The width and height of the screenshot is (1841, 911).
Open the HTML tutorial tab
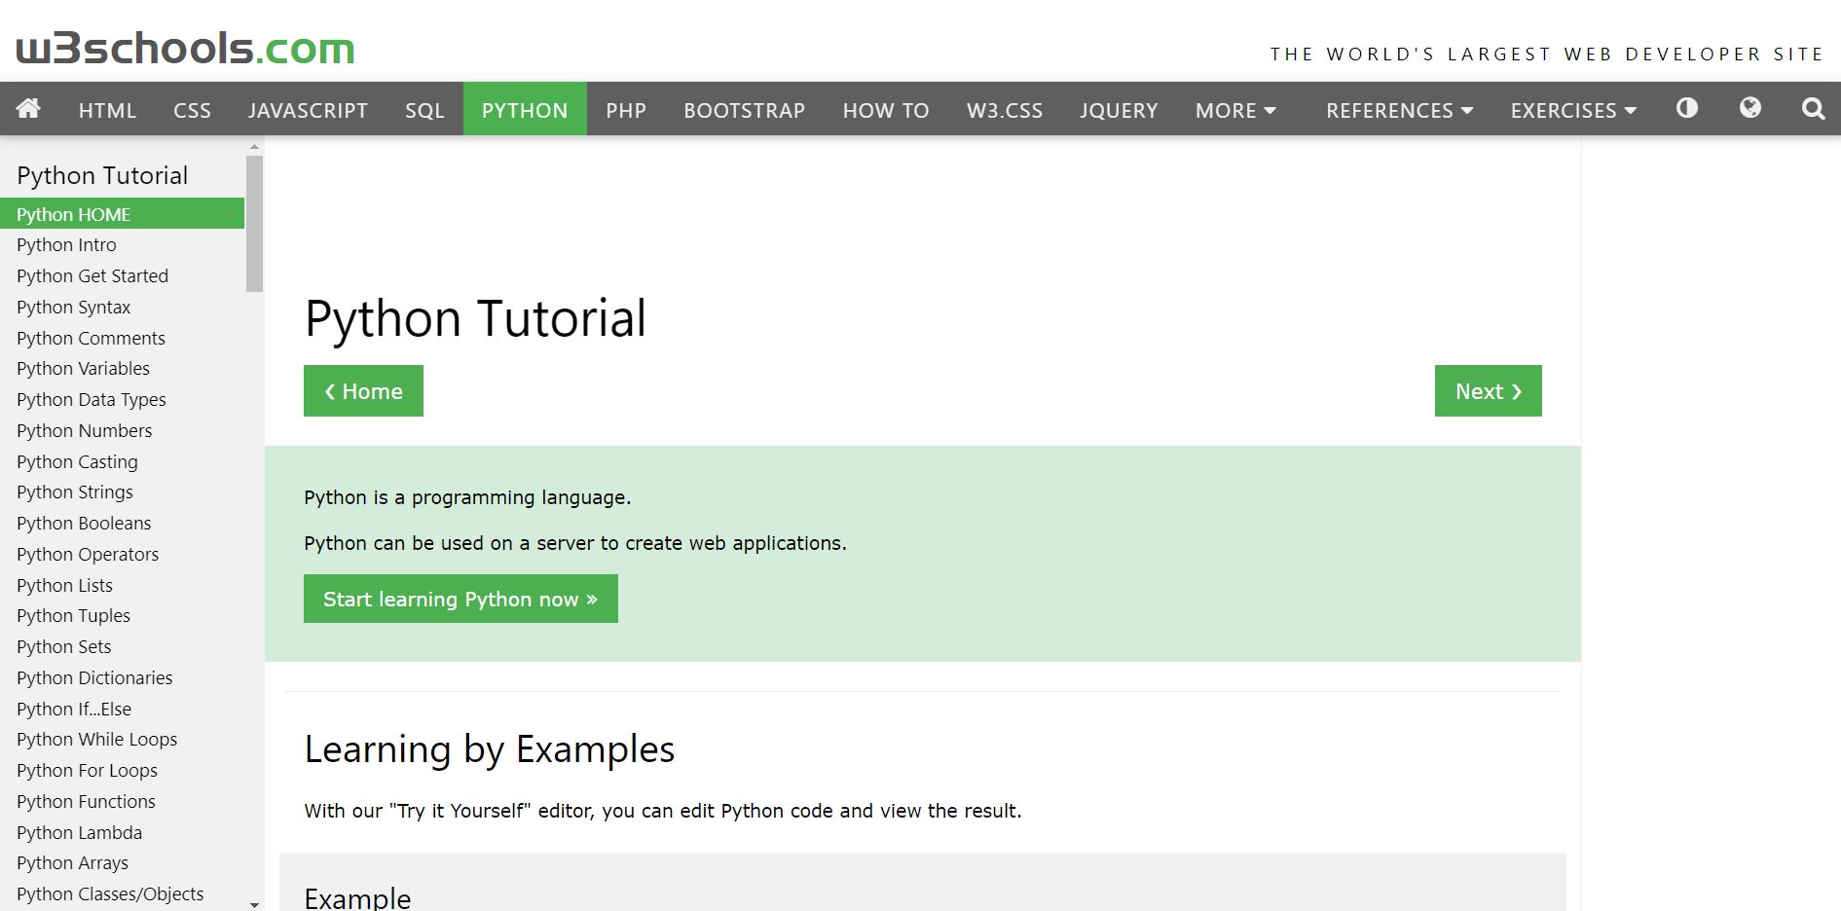pos(107,110)
